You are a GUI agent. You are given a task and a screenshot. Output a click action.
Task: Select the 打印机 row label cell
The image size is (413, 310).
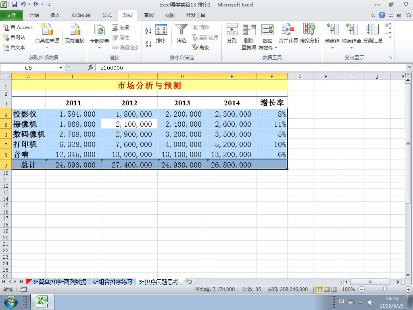pos(29,144)
